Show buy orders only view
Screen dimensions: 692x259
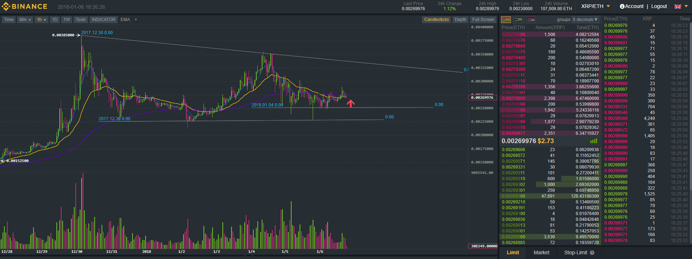coord(518,20)
